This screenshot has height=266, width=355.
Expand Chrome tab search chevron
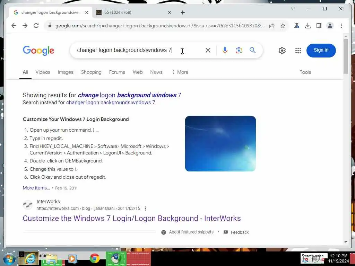[293, 9]
